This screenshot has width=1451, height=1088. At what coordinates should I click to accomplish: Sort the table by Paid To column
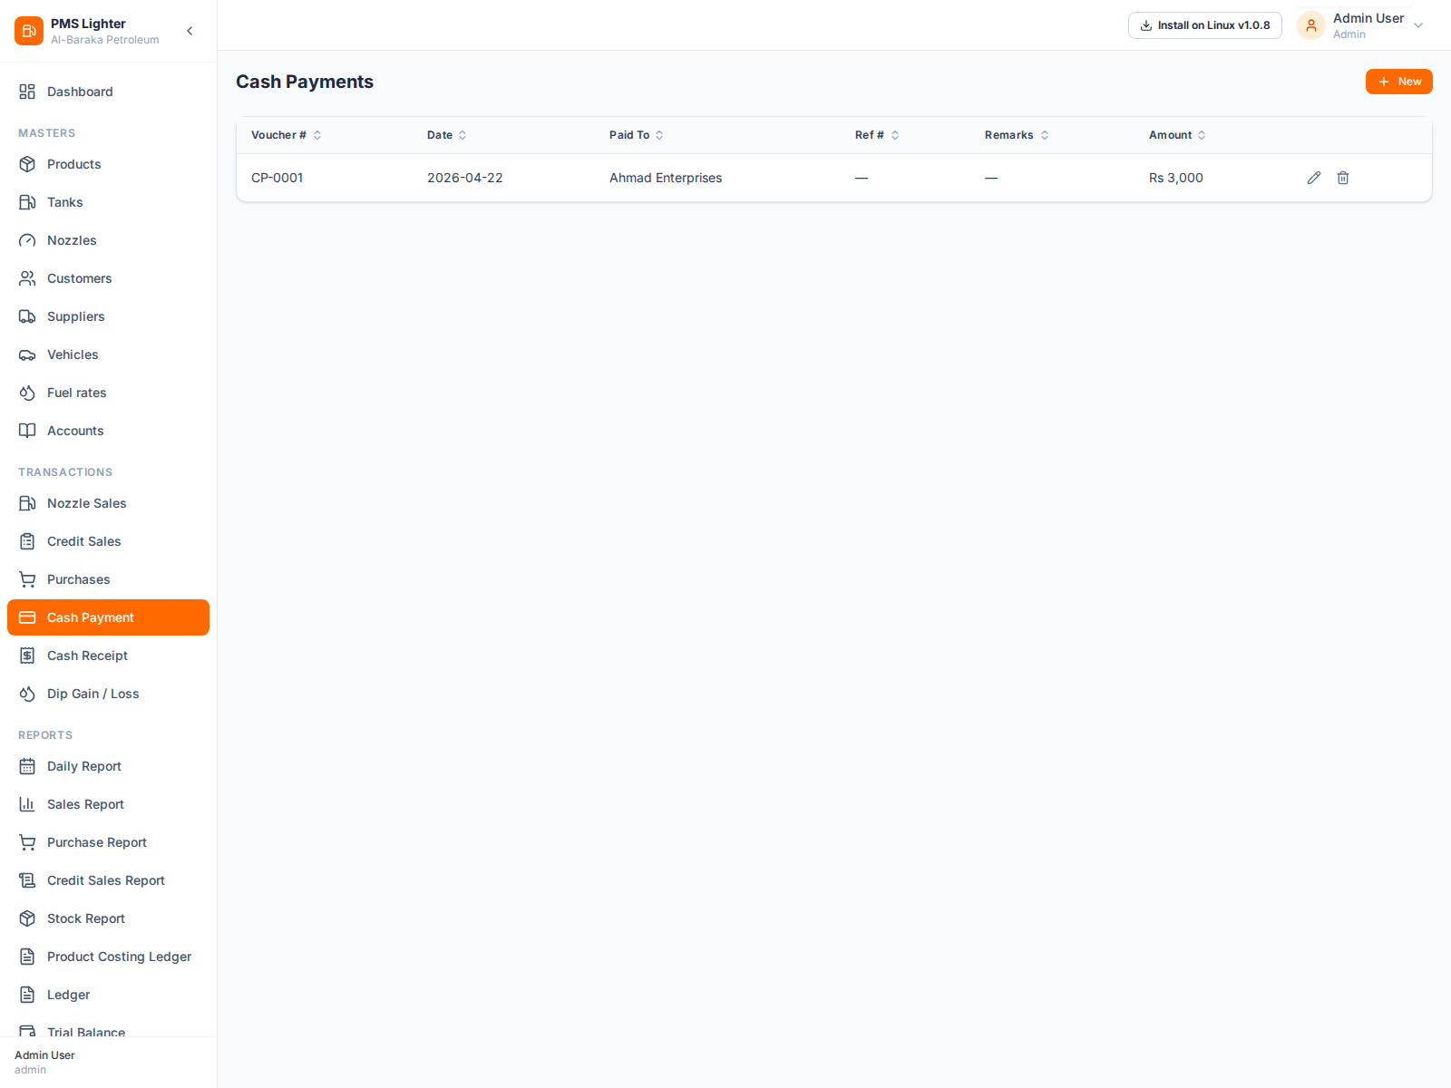pos(637,135)
